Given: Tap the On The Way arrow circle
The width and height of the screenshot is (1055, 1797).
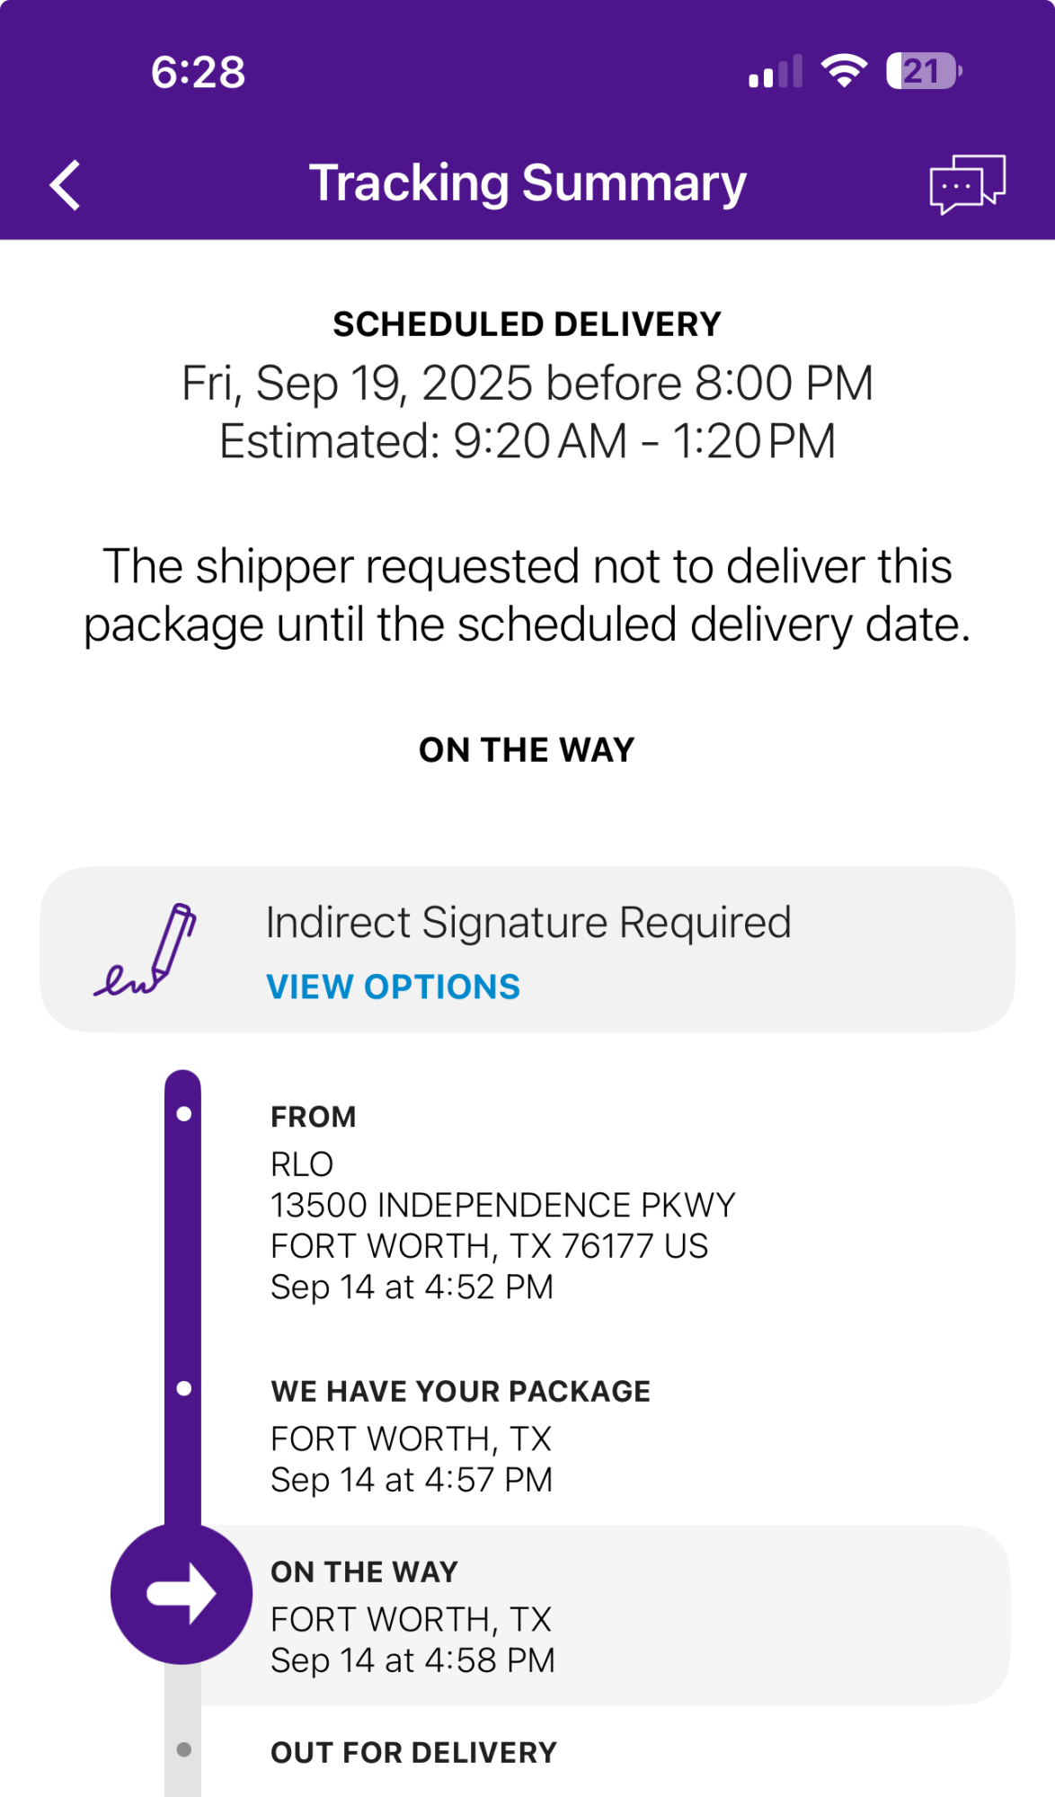Looking at the screenshot, I should [x=182, y=1593].
